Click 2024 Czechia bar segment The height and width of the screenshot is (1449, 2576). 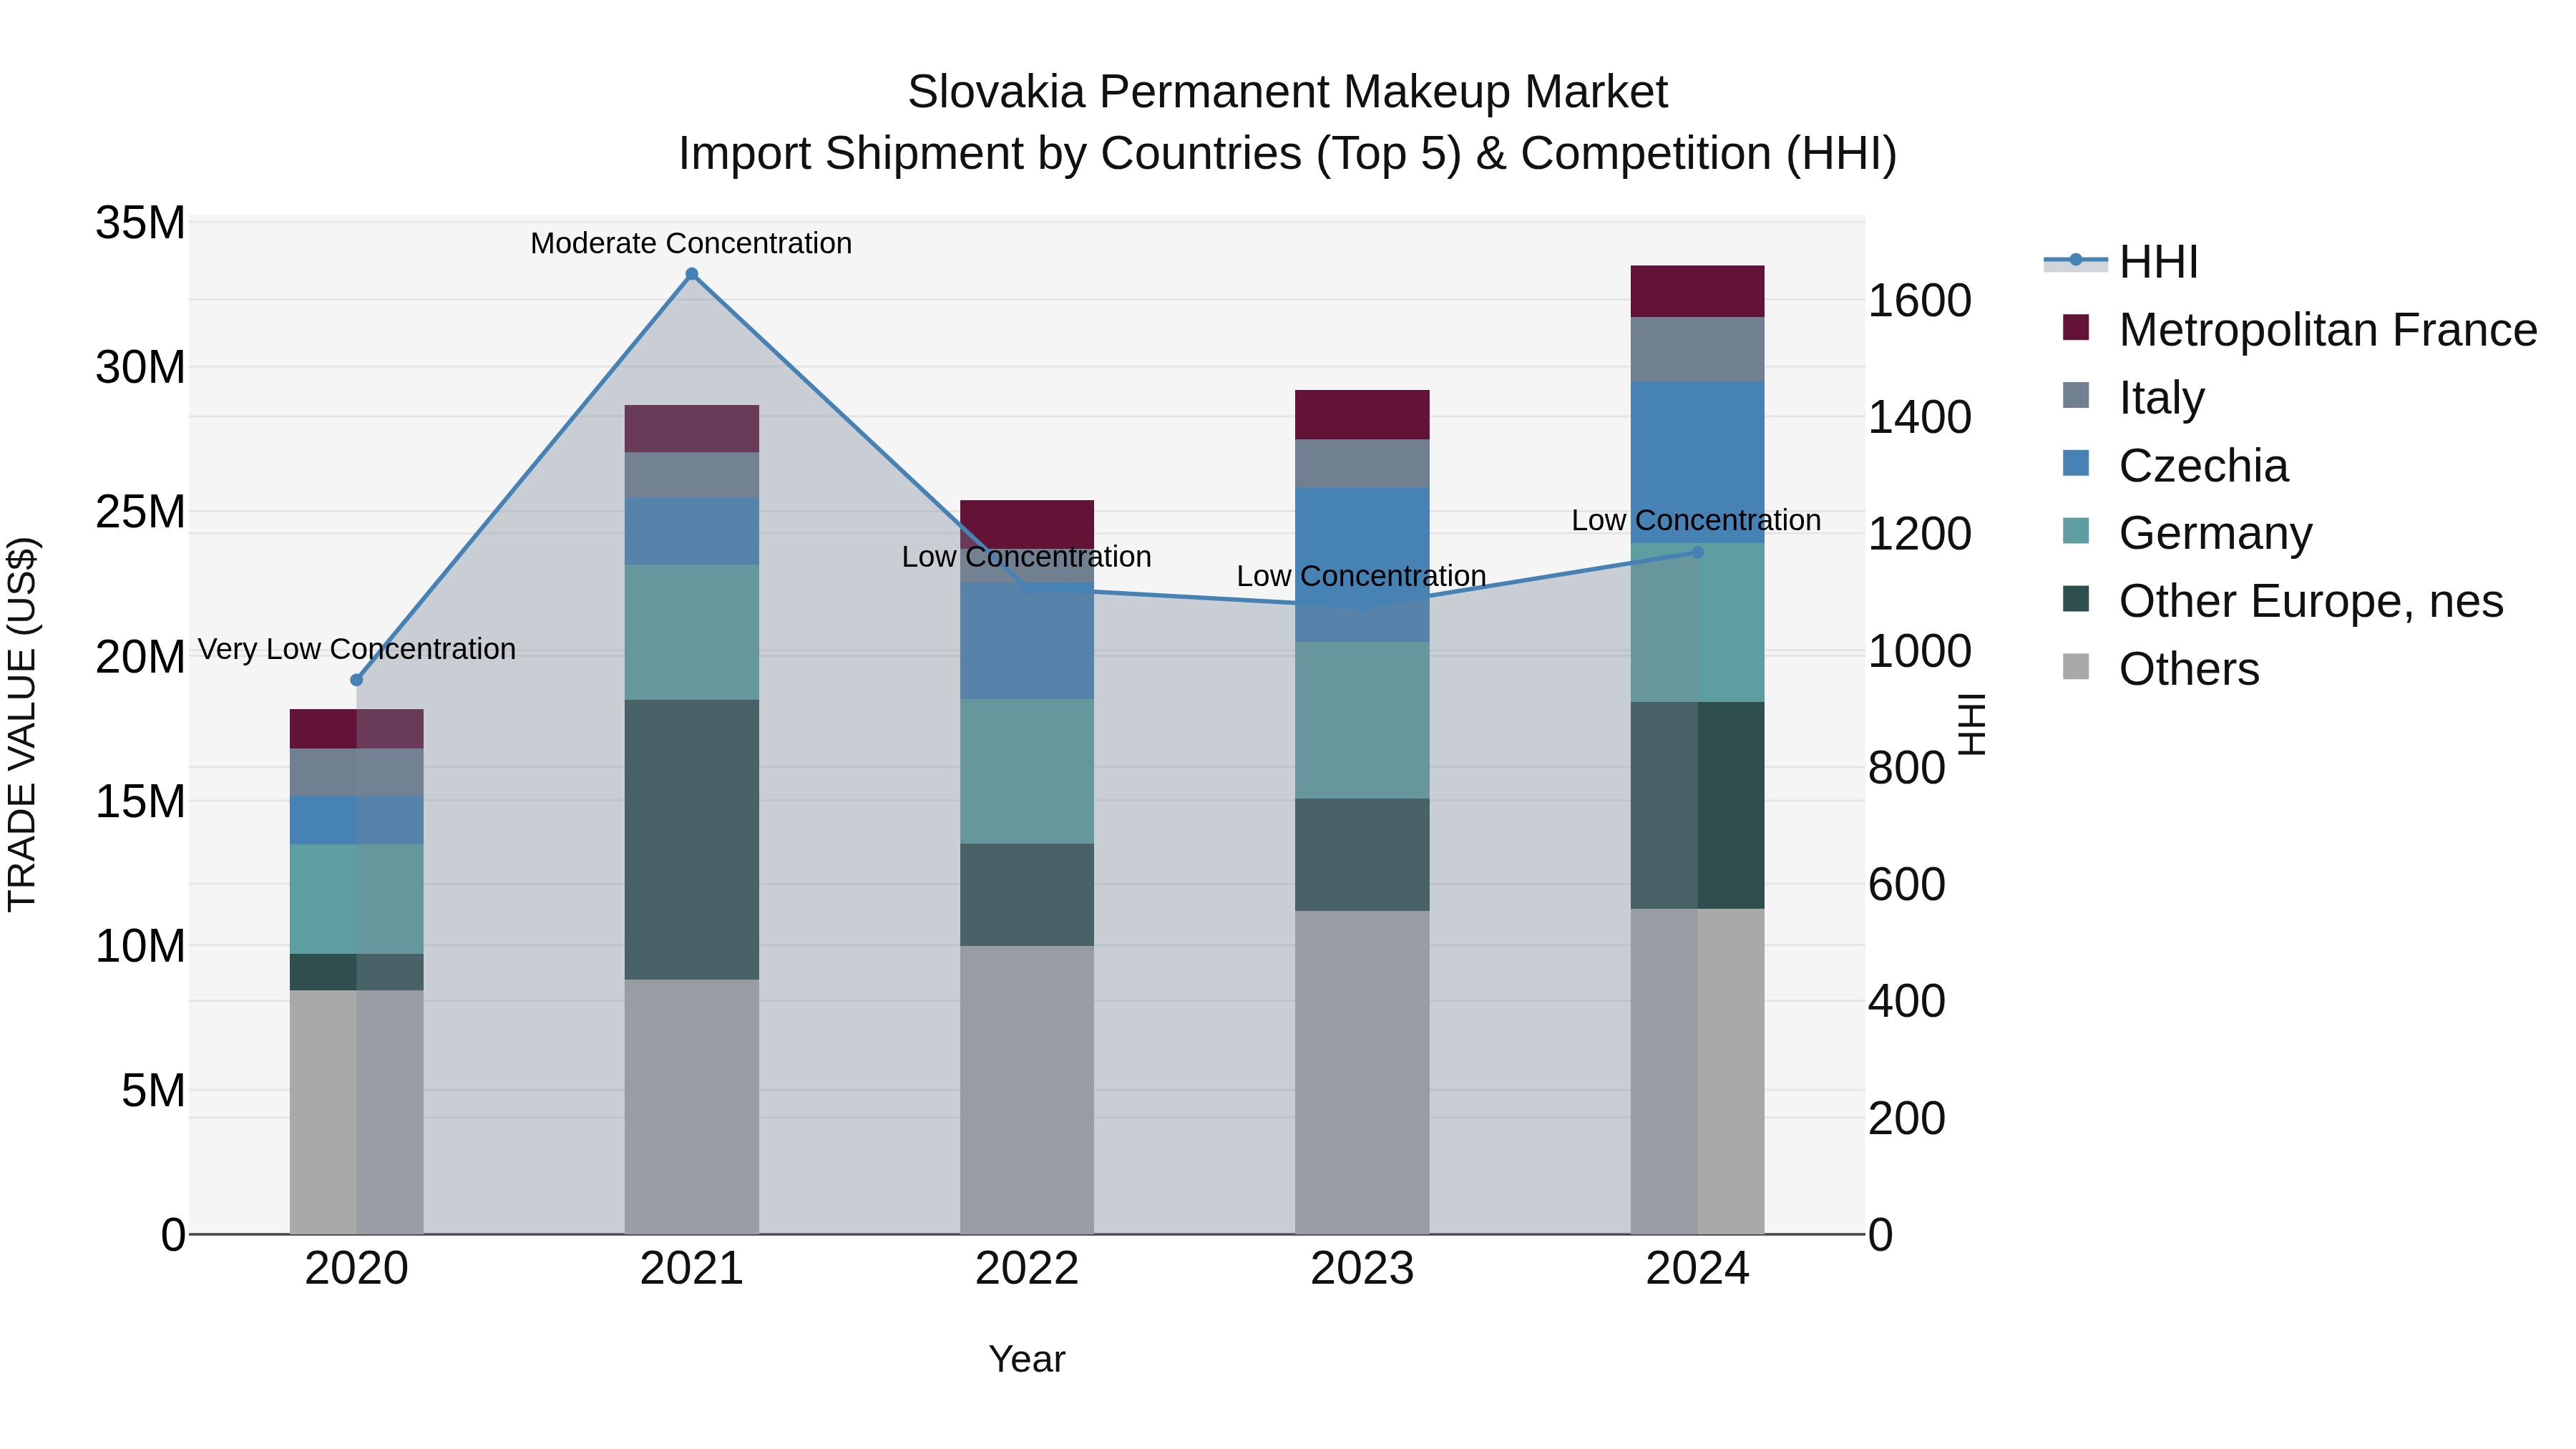[x=1697, y=462]
